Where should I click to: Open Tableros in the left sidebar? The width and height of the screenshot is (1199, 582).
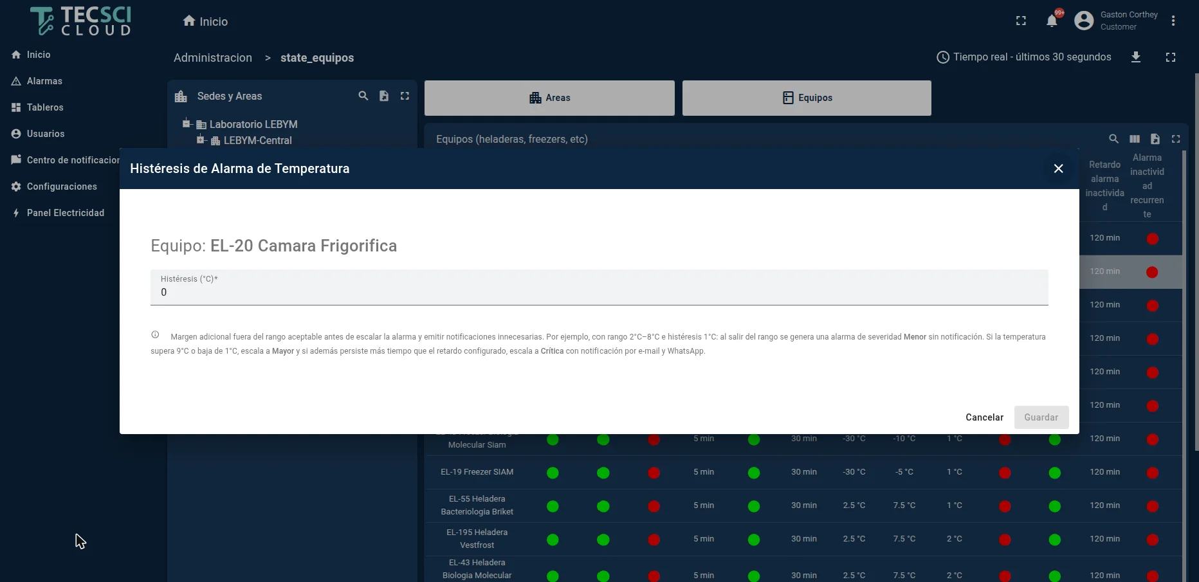[45, 107]
